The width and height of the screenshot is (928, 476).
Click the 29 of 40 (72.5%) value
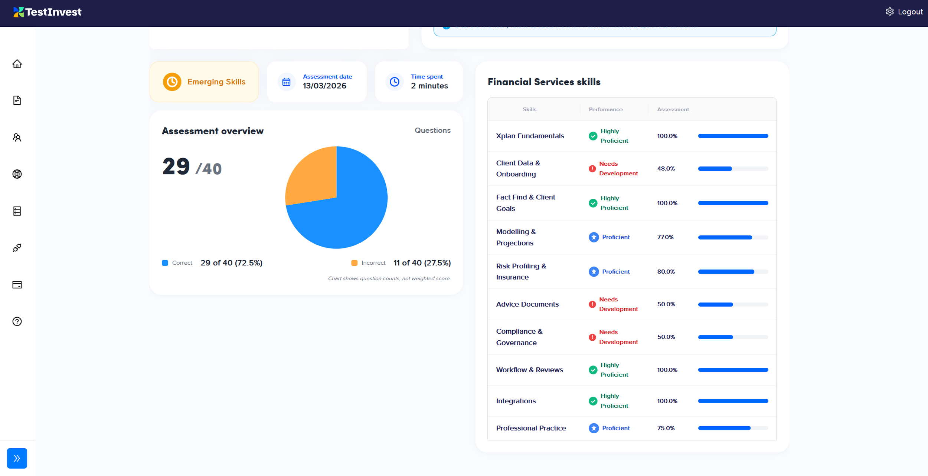[x=231, y=263]
